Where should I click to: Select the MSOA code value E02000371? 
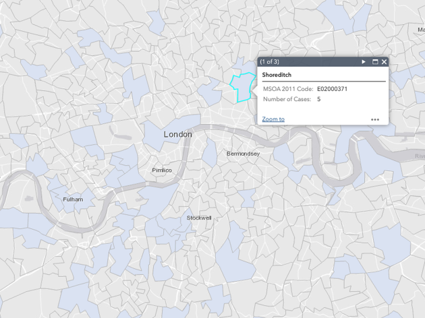(332, 89)
